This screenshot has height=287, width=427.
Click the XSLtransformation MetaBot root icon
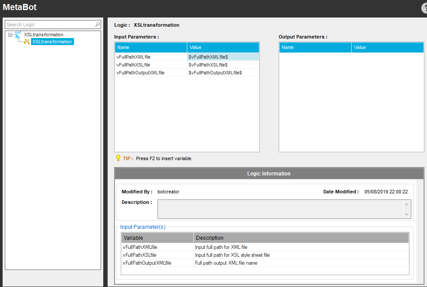18,35
